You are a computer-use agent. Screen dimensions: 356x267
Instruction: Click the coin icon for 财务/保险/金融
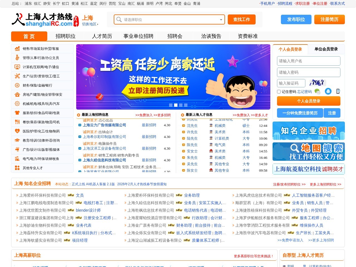pos(17,85)
